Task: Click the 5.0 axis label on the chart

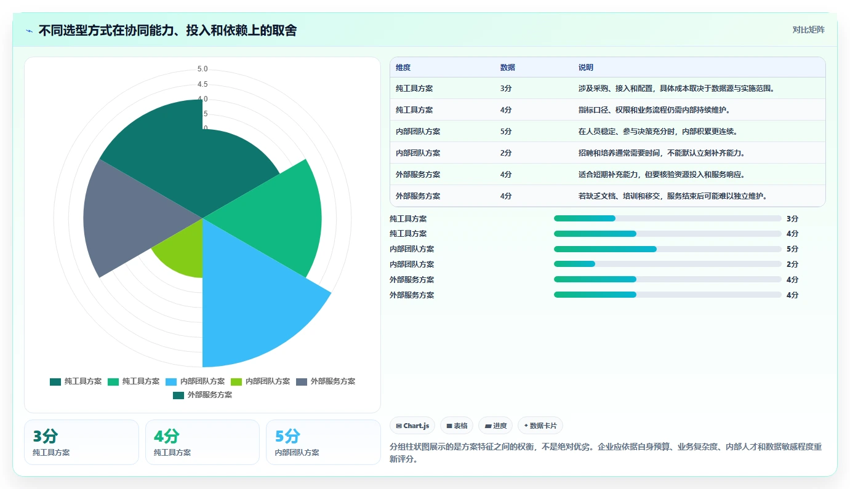Action: [x=202, y=69]
